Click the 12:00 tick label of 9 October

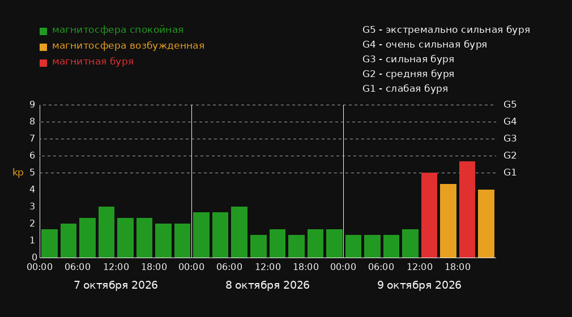point(420,267)
